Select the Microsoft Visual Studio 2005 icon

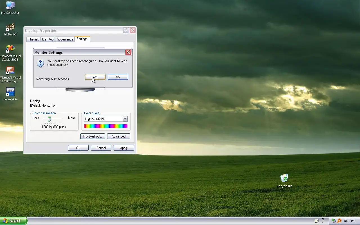[x=10, y=53]
